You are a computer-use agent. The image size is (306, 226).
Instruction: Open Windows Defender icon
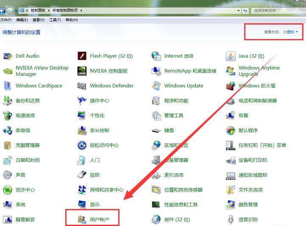point(82,86)
